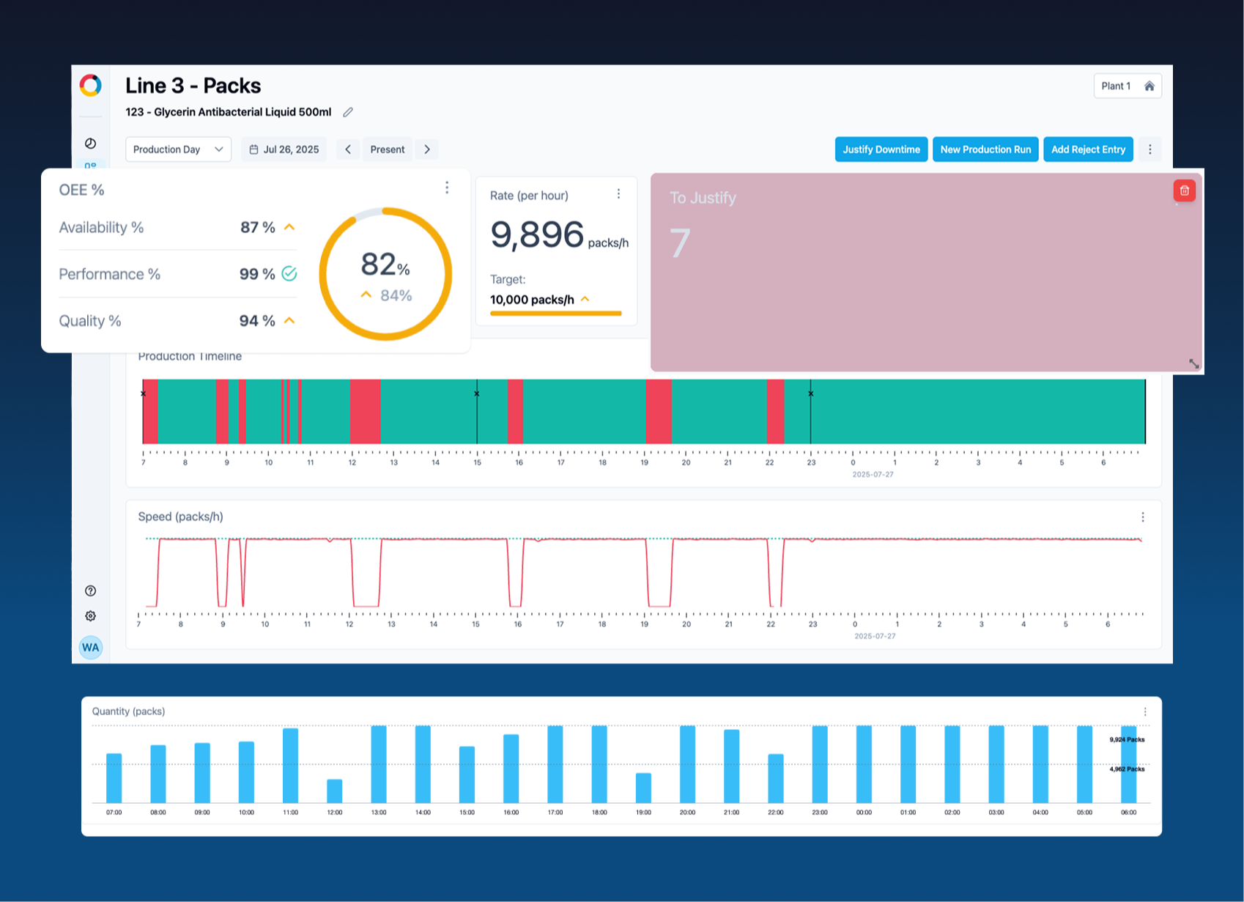The height and width of the screenshot is (902, 1244).
Task: Click the red downtime block near hour 16
Action: [515, 411]
